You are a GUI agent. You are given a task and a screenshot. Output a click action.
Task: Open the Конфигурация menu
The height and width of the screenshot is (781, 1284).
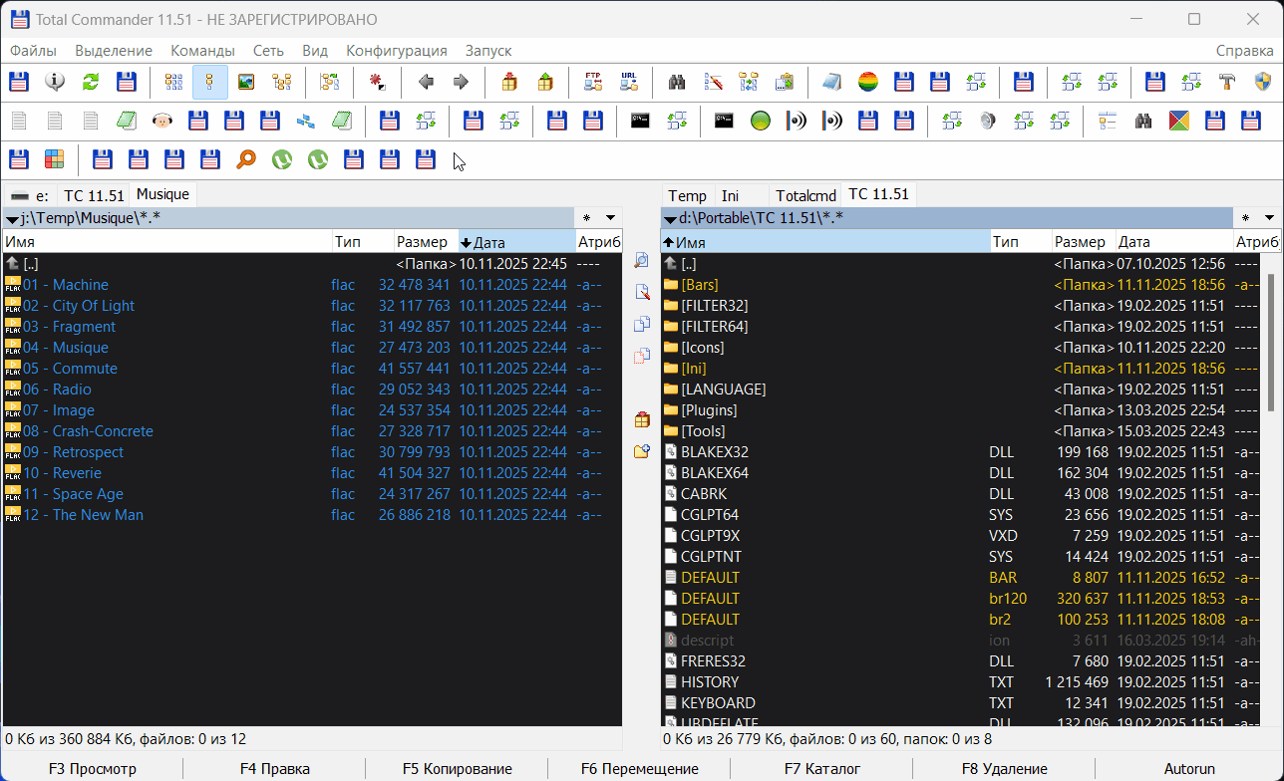click(x=396, y=51)
